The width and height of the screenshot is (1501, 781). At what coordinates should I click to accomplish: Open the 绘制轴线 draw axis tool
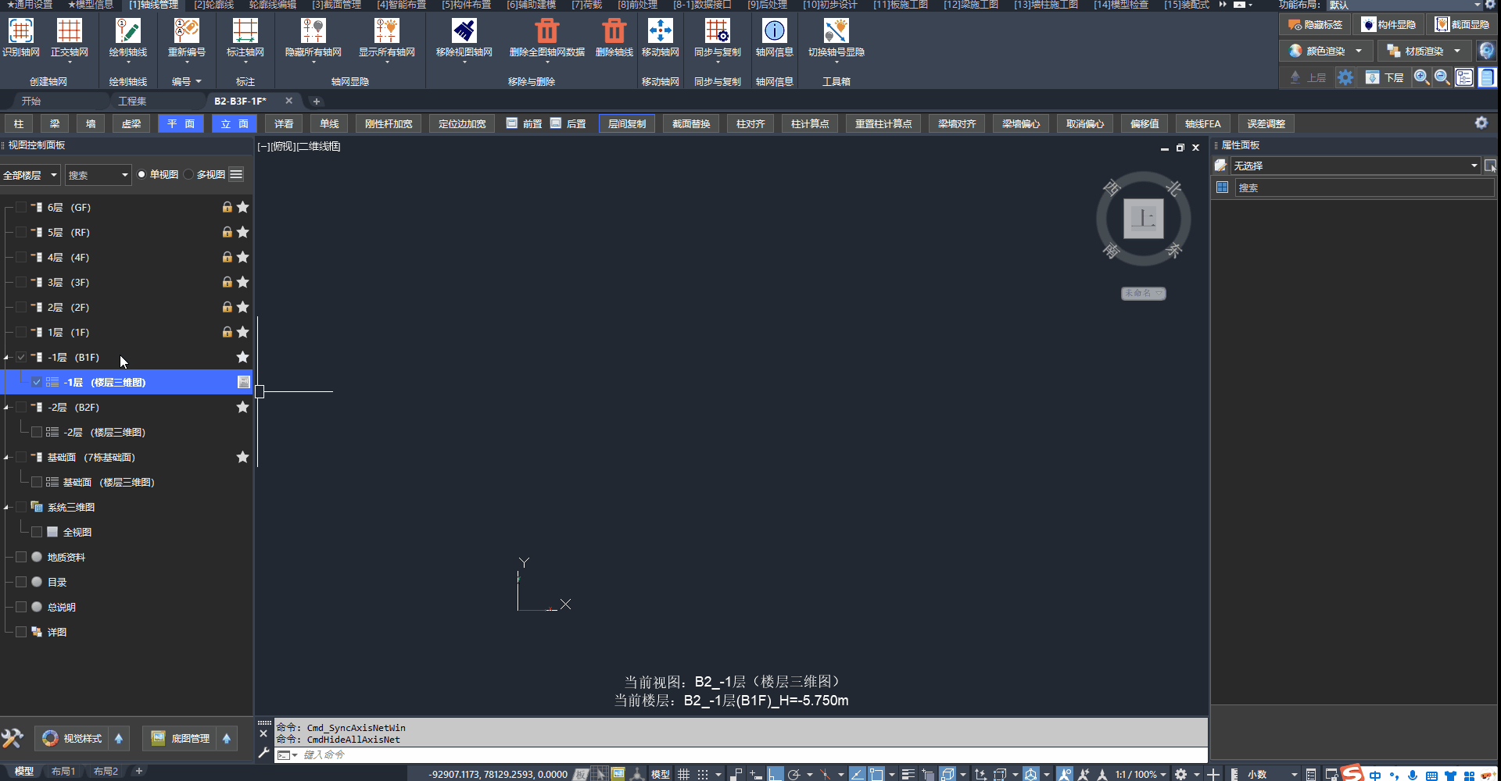(127, 31)
